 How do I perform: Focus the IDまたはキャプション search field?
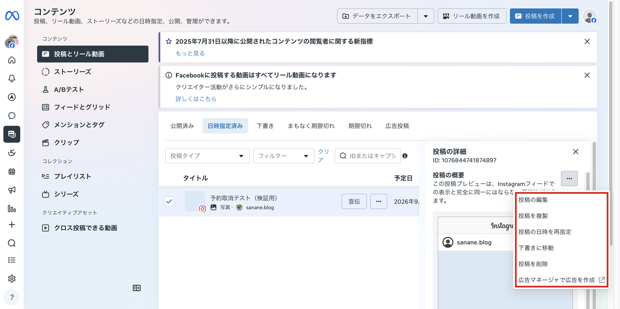368,156
